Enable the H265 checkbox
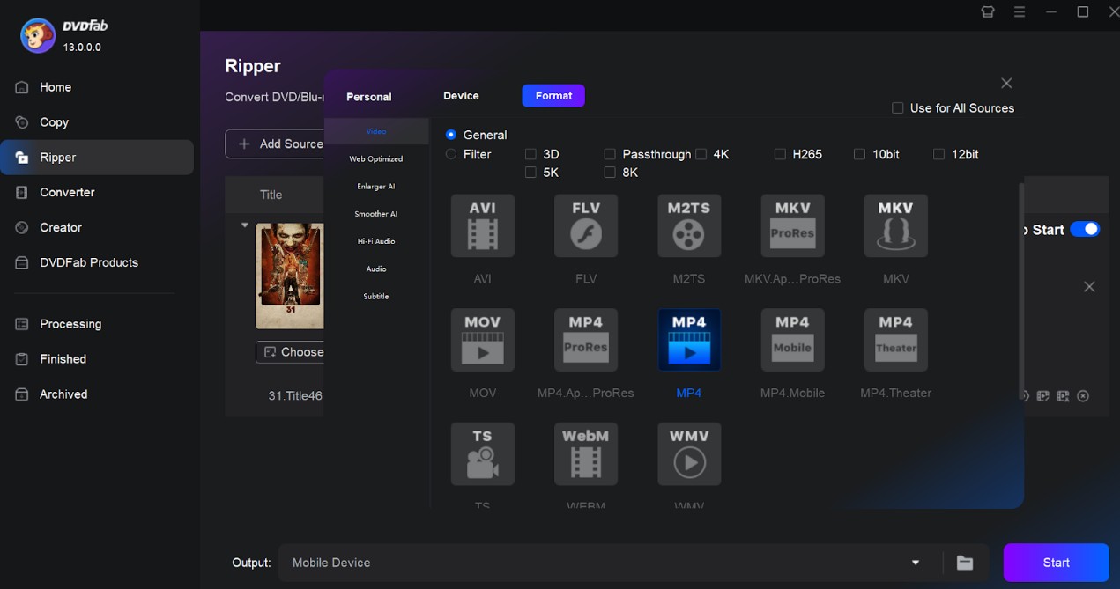This screenshot has height=589, width=1120. pos(780,154)
